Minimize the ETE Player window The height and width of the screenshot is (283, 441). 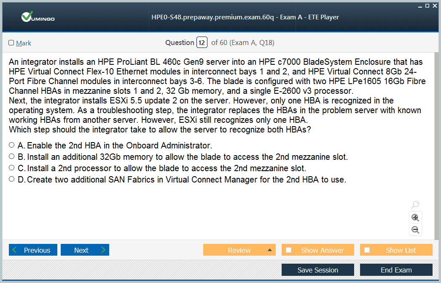(x=420, y=5)
